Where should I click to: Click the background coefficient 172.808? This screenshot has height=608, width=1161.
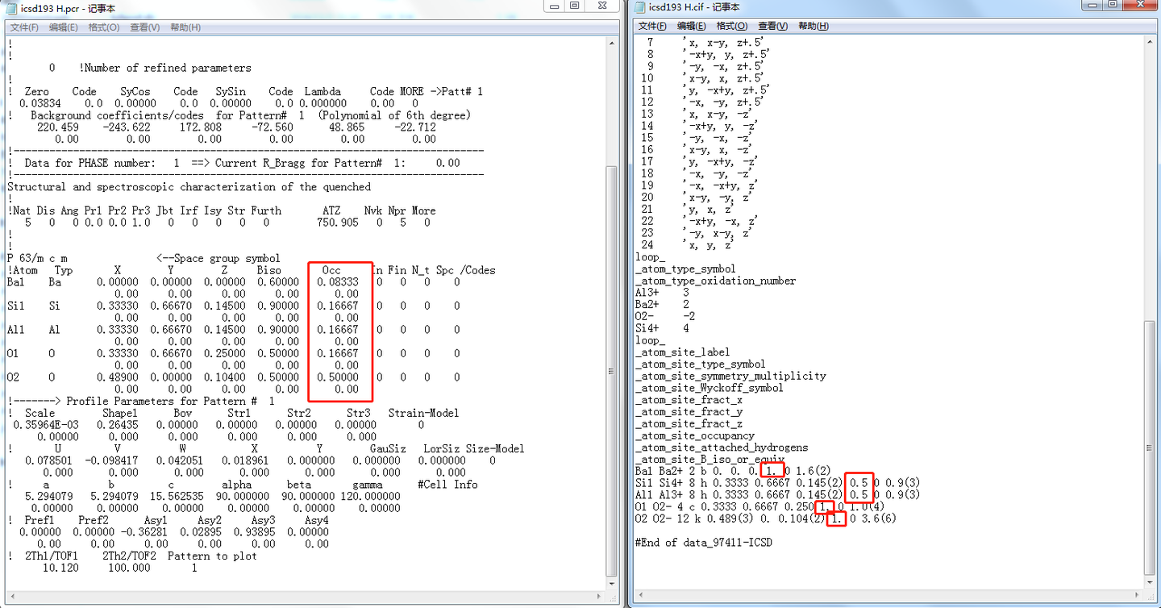(201, 127)
